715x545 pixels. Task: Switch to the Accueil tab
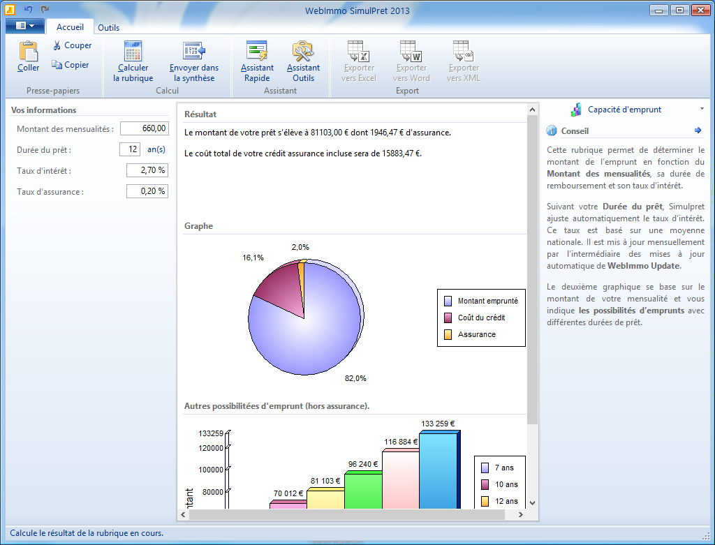(x=70, y=27)
